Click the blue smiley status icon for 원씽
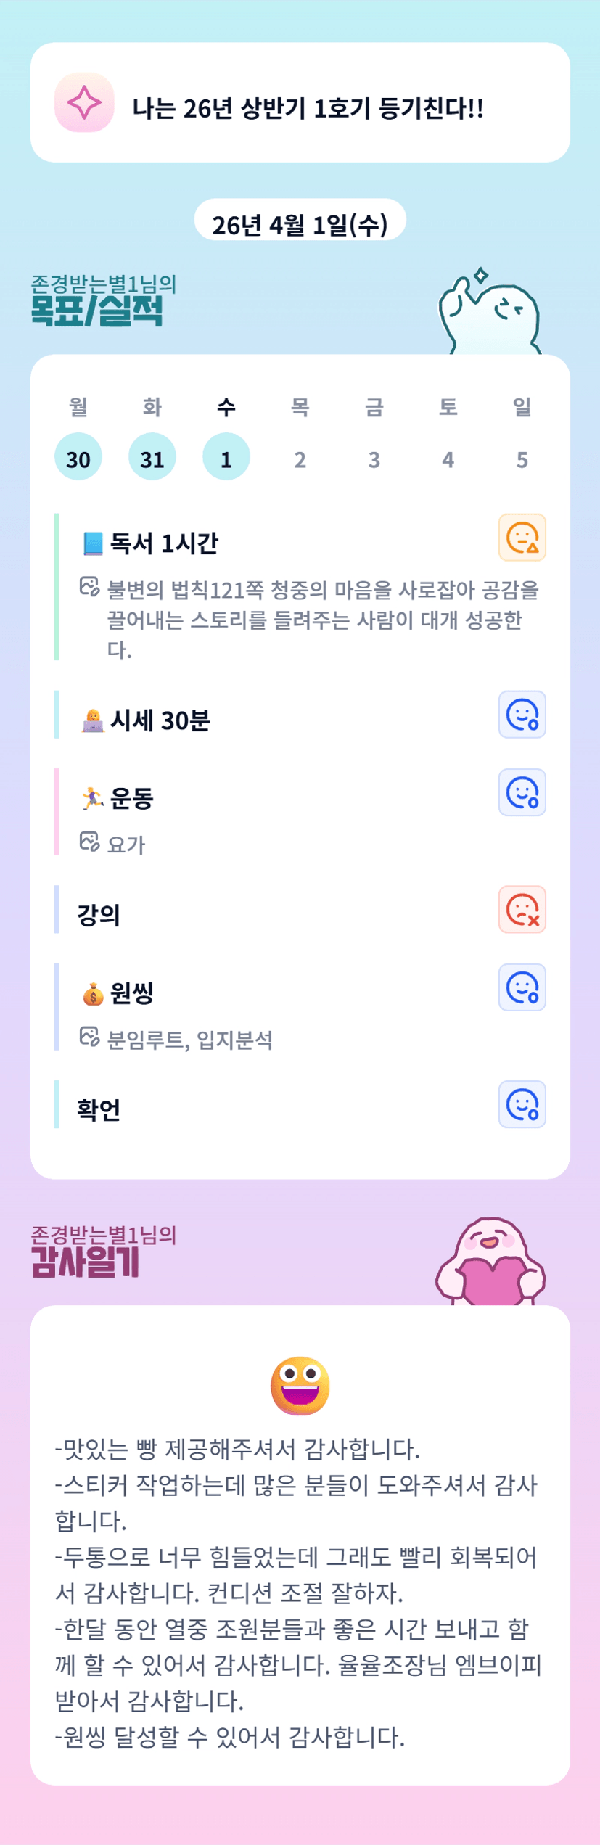The width and height of the screenshot is (600, 1845). (x=522, y=987)
